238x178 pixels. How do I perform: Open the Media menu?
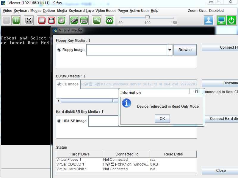(62, 11)
